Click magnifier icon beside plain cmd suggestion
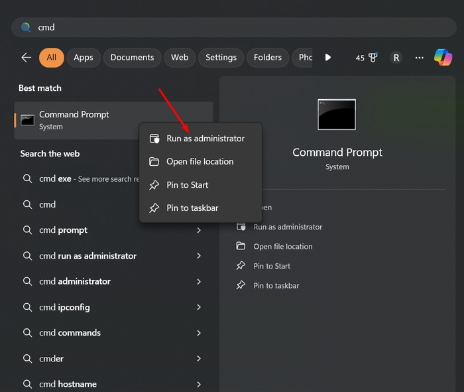The height and width of the screenshot is (392, 464). [28, 204]
